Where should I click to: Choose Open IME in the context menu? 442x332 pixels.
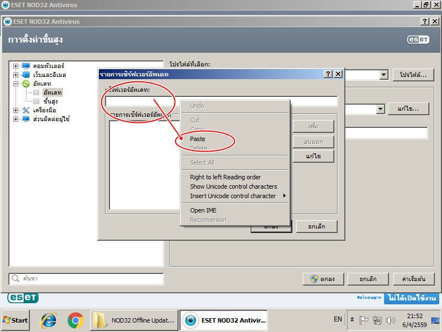click(x=235, y=210)
